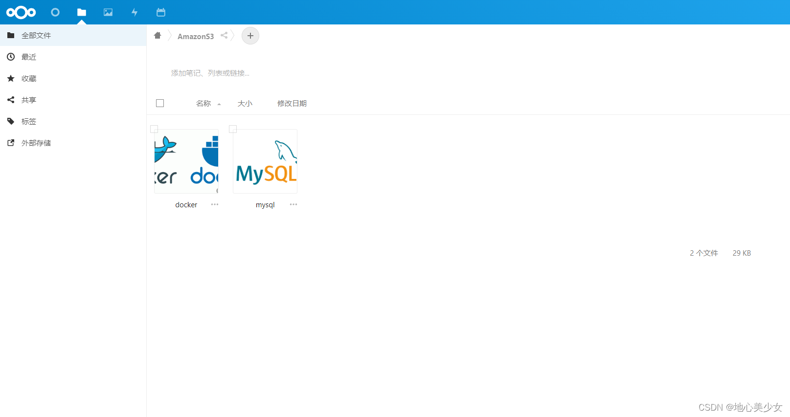
Task: Open the Activity lightning icon
Action: click(135, 12)
